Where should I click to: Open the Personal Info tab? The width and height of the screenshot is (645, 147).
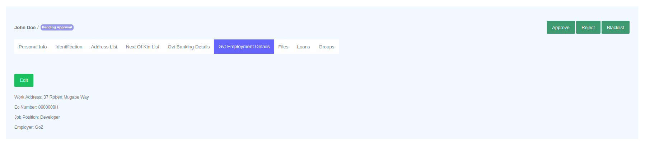[33, 47]
